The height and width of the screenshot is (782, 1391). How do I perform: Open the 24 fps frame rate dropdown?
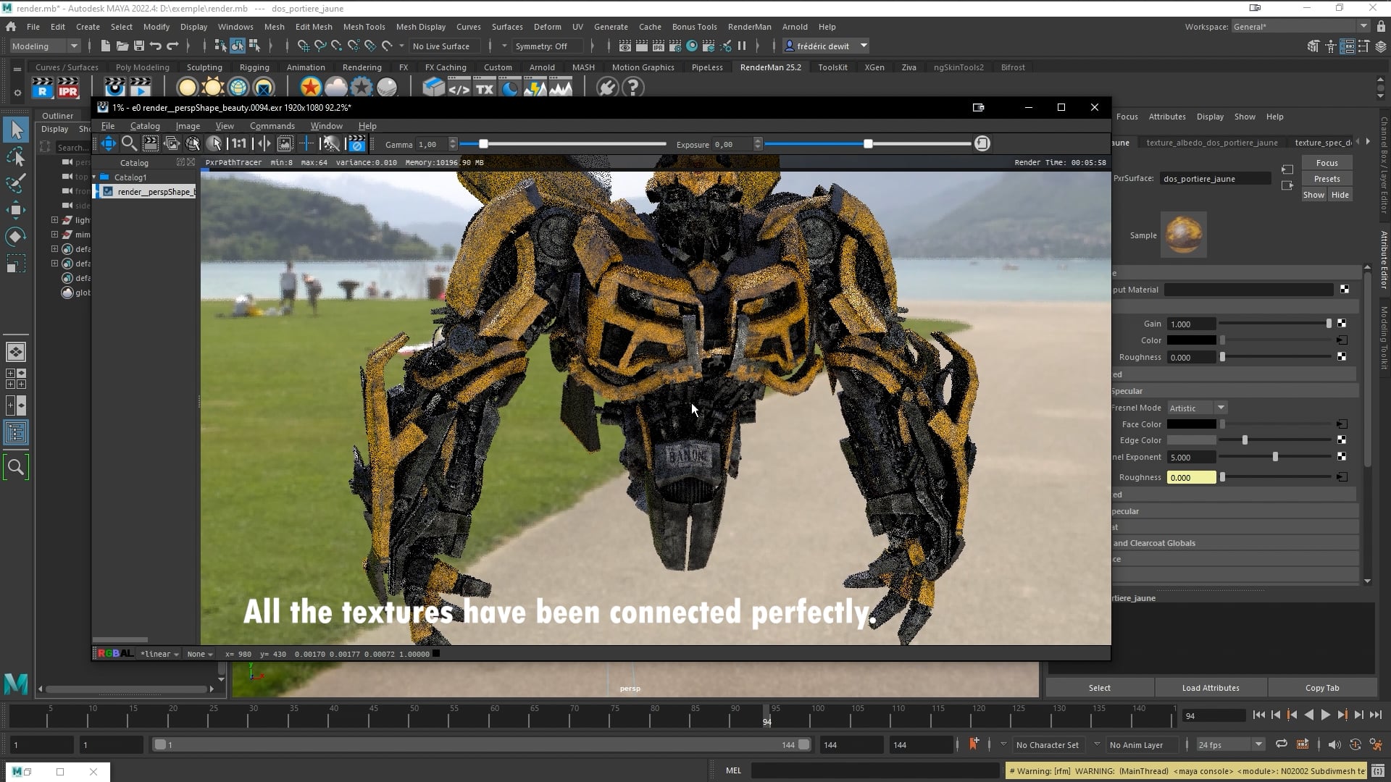click(x=1229, y=744)
